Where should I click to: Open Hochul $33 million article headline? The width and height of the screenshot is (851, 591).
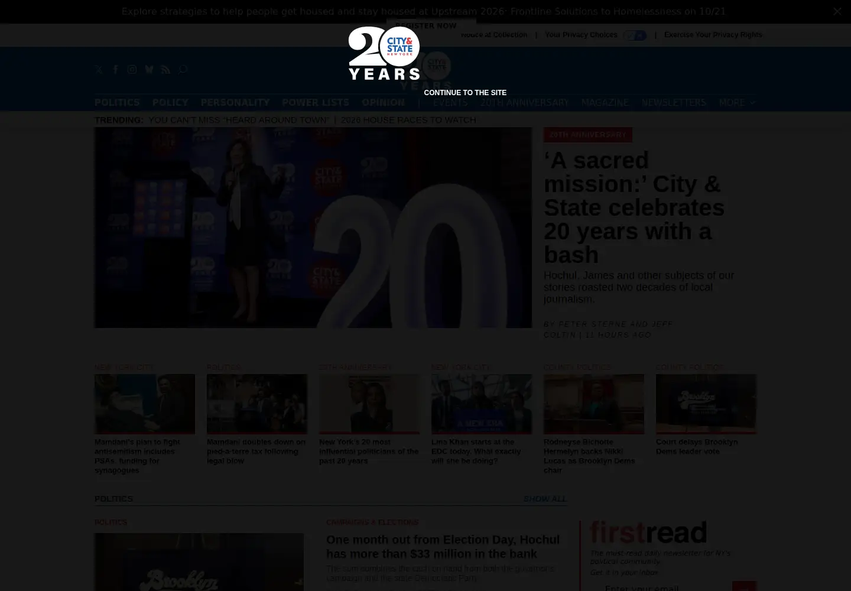[x=443, y=547]
